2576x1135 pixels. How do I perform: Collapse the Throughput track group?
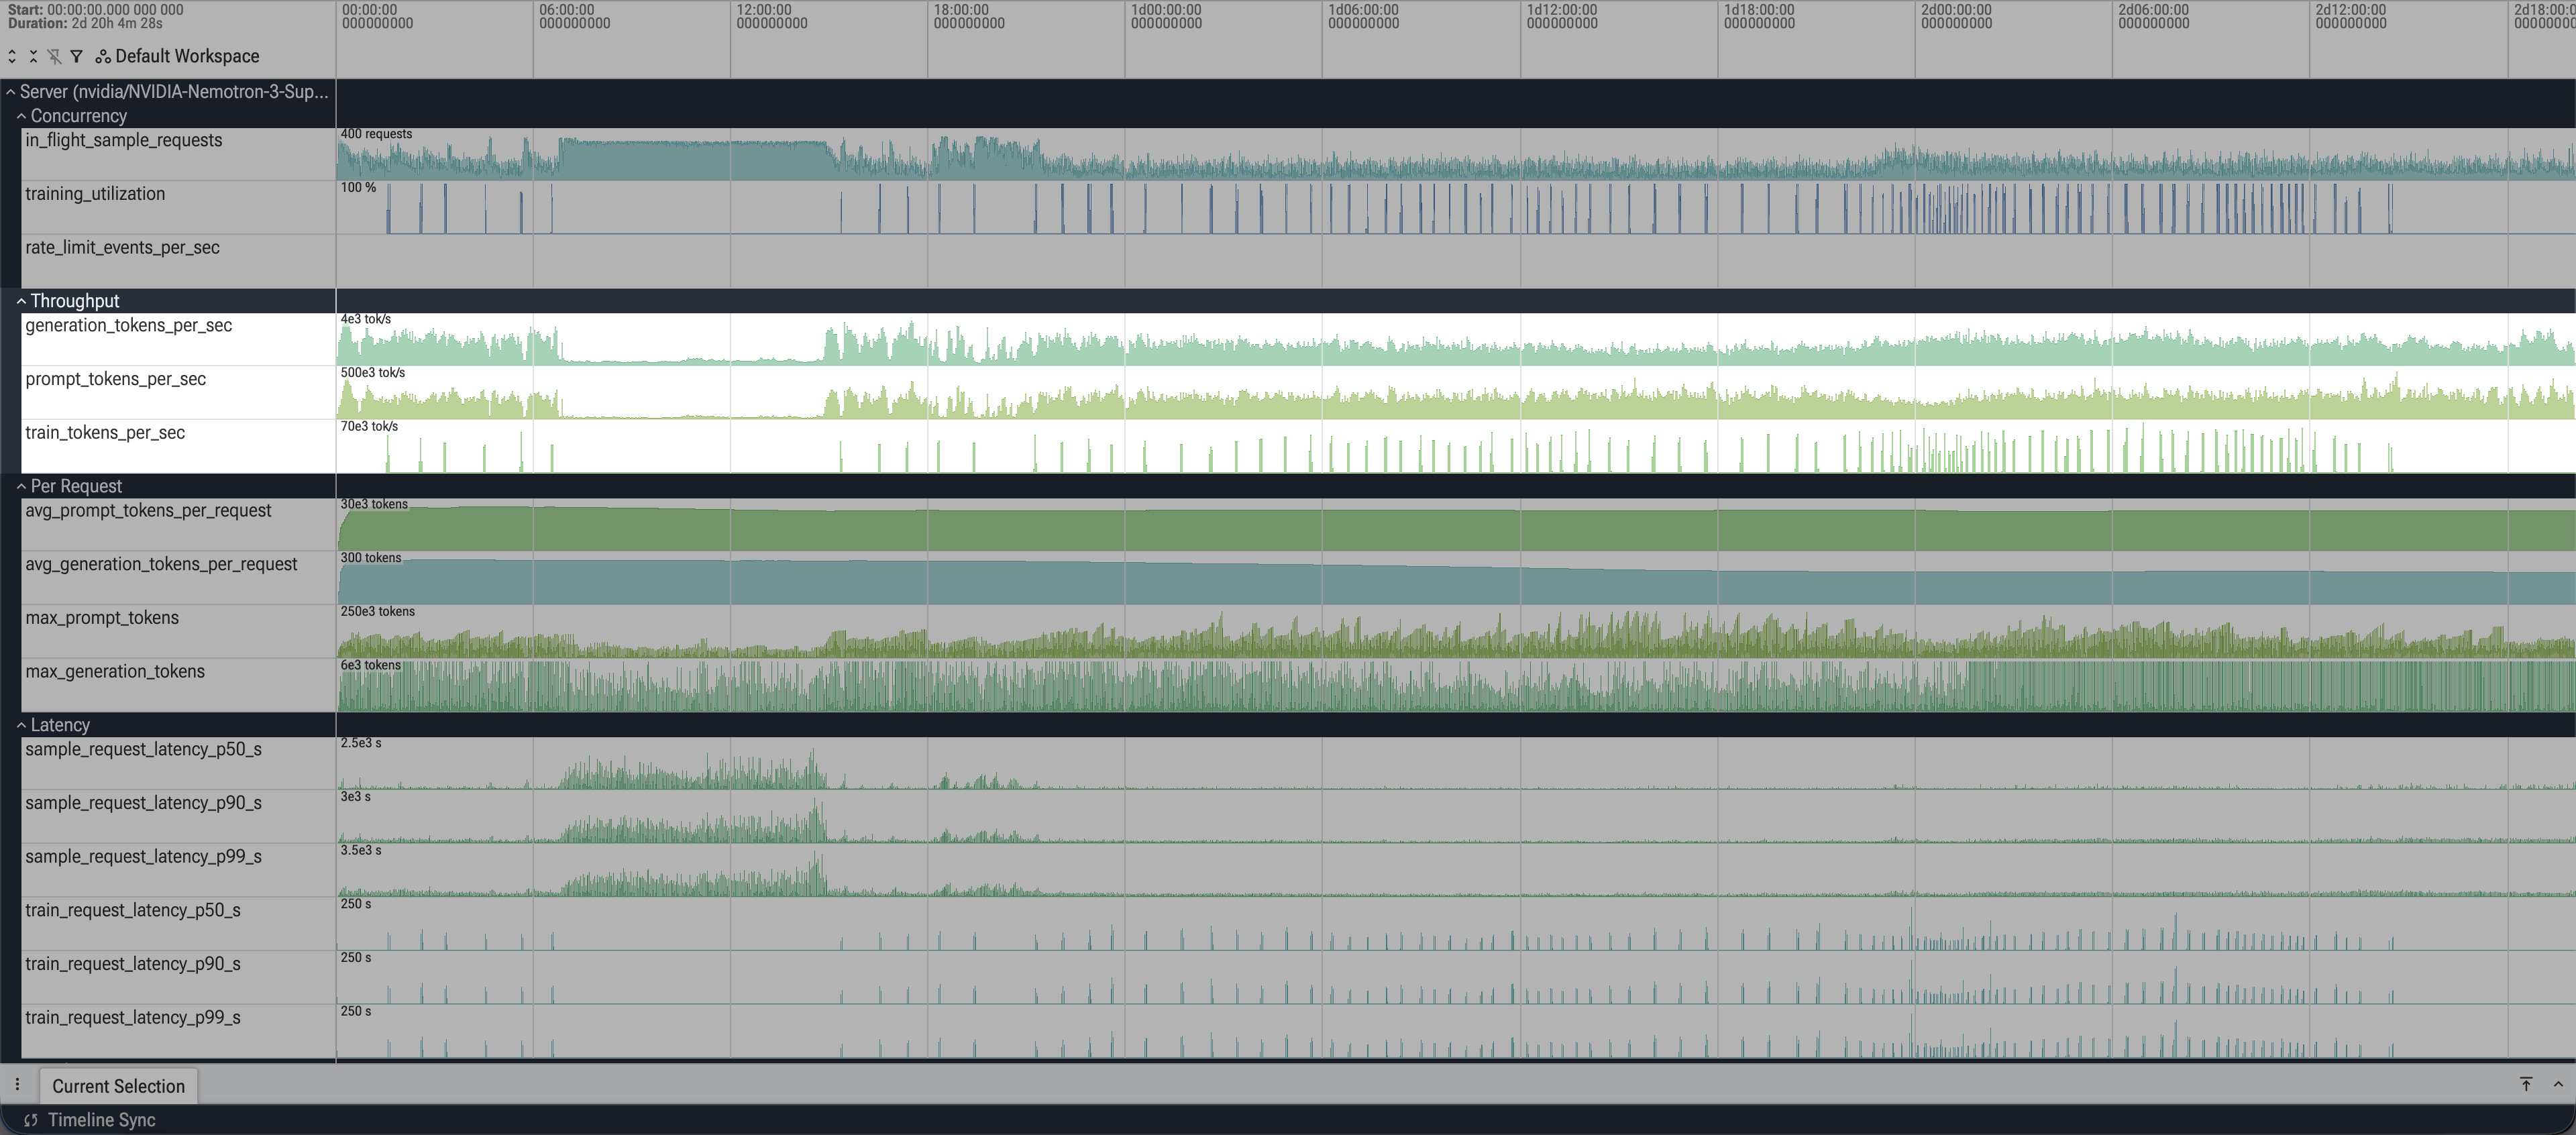coord(21,301)
